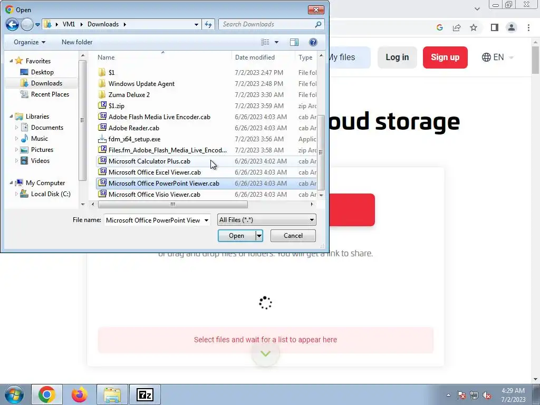Click the file list vertical scrollbar
This screenshot has height=405, width=540.
(x=321, y=152)
